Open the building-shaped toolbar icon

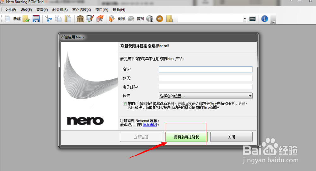(x=80, y=19)
